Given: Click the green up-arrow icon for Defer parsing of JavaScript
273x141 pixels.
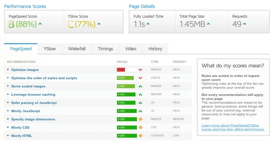Looking at the screenshot, I should point(140,103).
